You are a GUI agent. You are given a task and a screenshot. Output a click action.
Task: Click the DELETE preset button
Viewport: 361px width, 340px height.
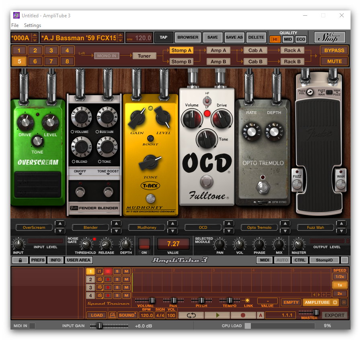point(256,37)
